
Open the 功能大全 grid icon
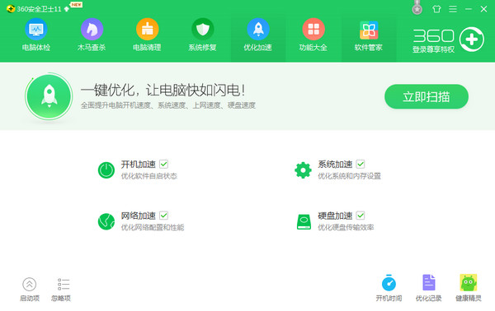(x=313, y=30)
